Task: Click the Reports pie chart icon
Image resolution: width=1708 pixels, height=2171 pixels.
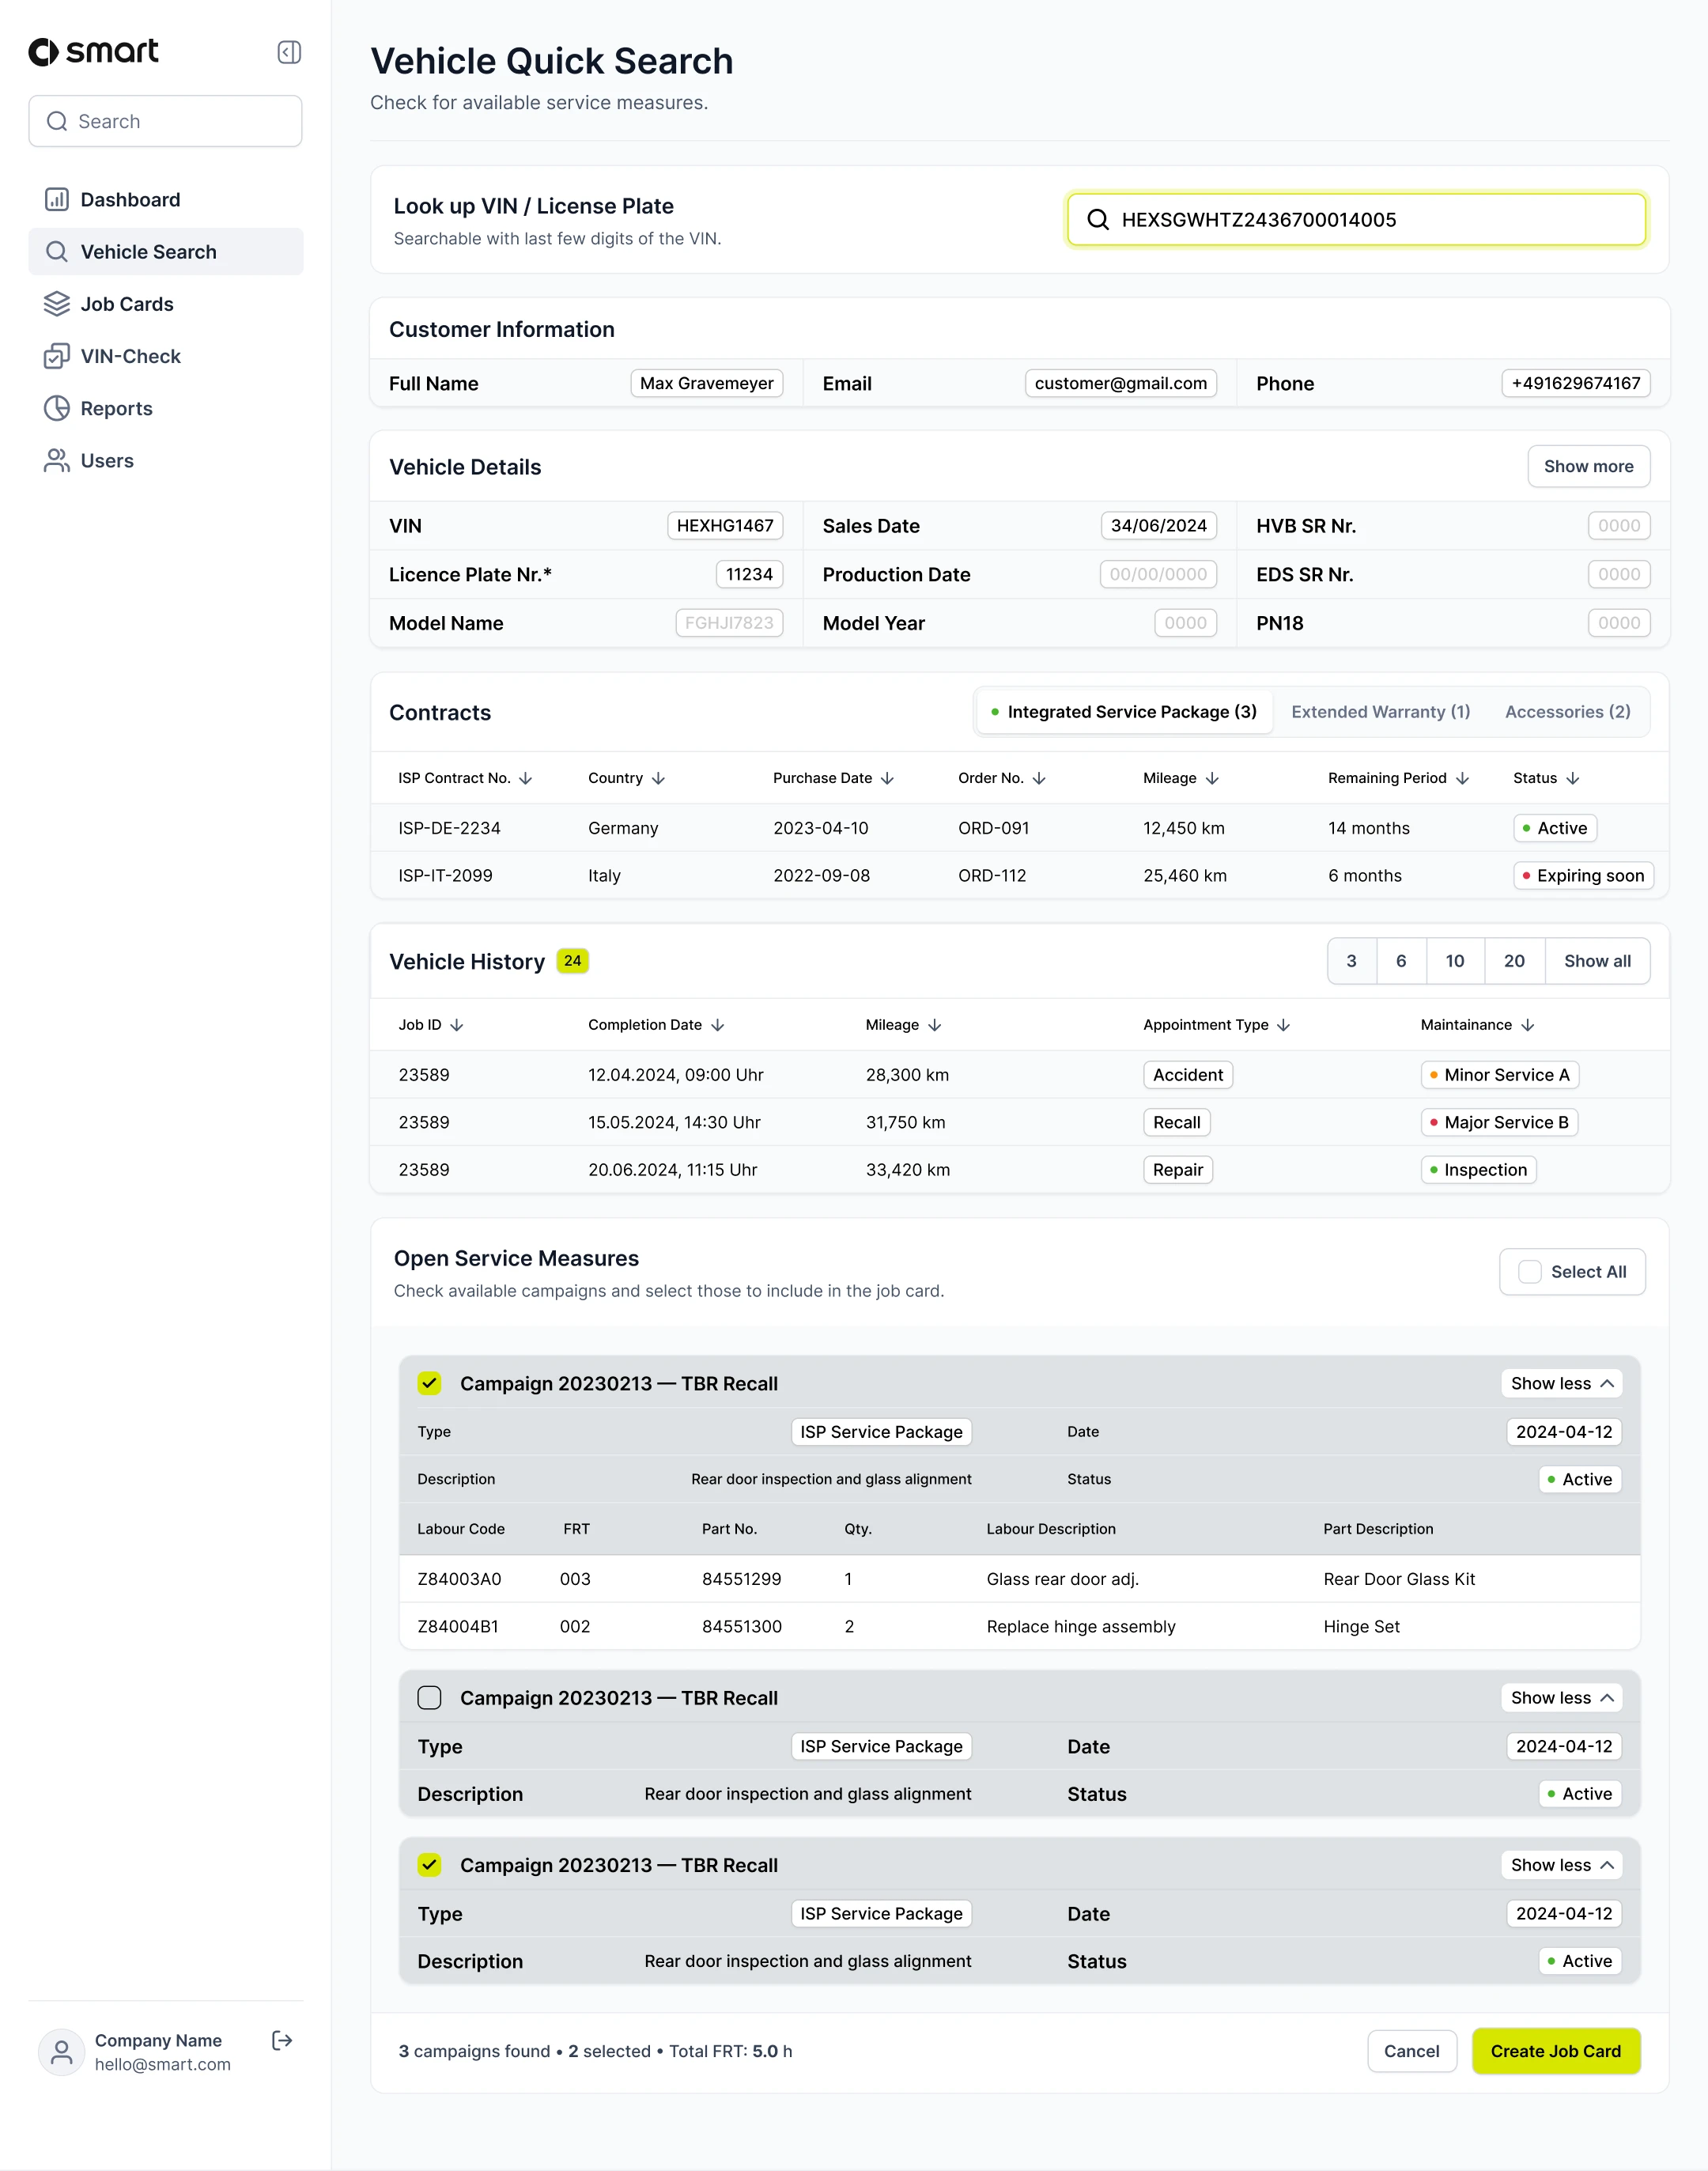Action: (57, 408)
